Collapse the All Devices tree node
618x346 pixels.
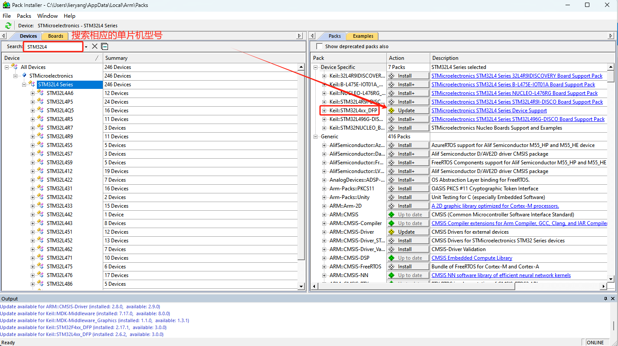7,67
